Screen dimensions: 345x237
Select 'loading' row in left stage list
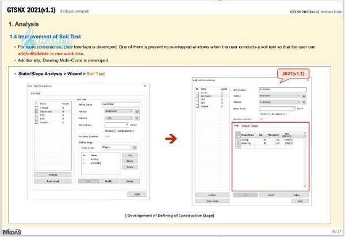point(101,160)
